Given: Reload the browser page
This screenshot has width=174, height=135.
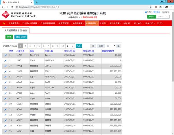Looking at the screenshot, I should (x=12, y=7).
